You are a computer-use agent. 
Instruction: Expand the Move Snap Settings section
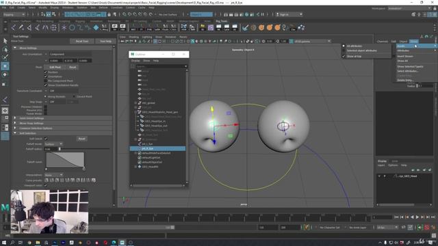click(x=15, y=123)
